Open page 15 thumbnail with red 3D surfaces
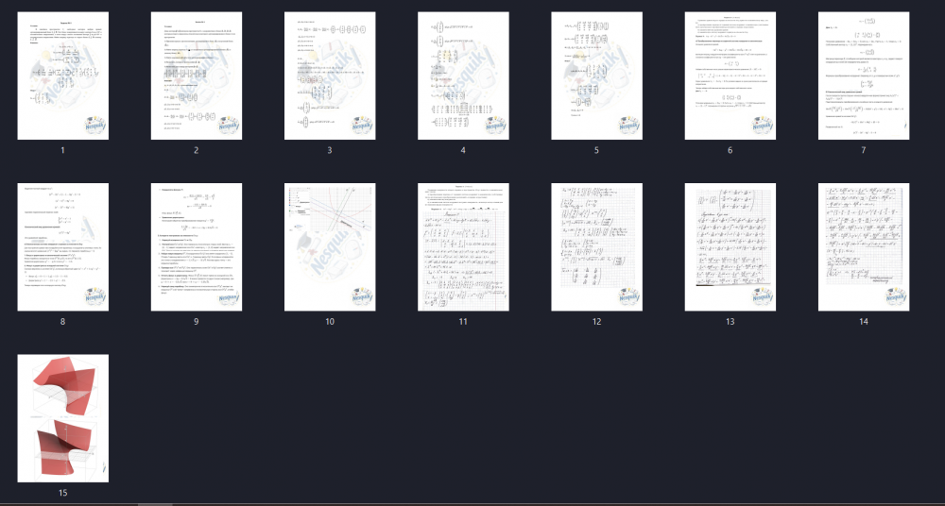The image size is (945, 506). tap(62, 418)
